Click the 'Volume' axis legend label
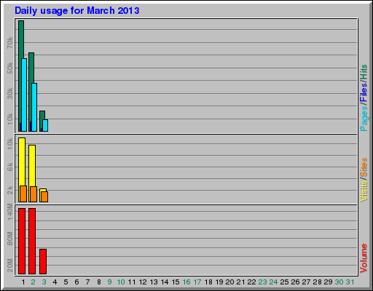The height and width of the screenshot is (291, 373). pyautogui.click(x=364, y=258)
